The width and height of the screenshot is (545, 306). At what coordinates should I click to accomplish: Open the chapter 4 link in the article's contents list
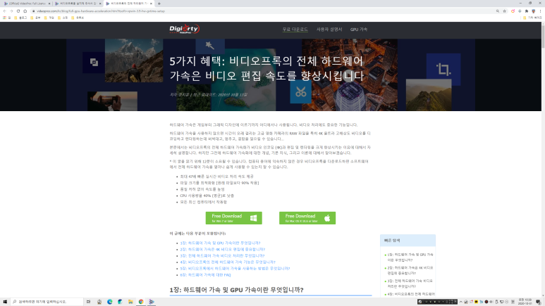point(228,262)
